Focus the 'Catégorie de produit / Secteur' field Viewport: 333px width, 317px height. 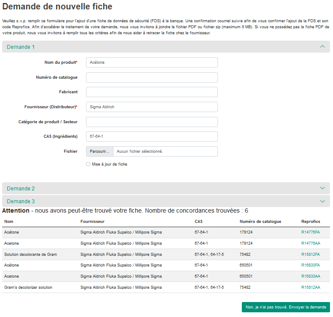click(152, 122)
